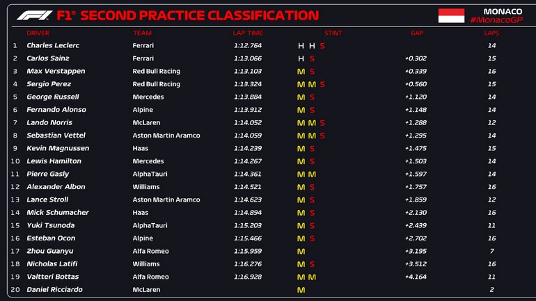Screen dimensions: 536x301
Task: Click the yellow M tyre in Ricciardo's row
Action: click(301, 290)
